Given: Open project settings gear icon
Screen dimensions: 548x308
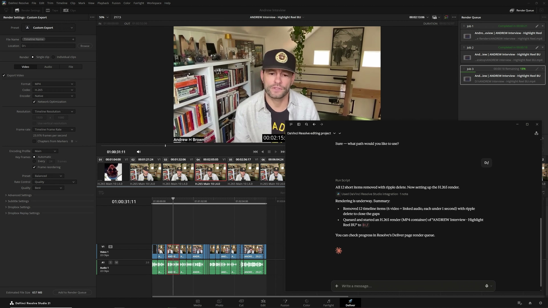Looking at the screenshot, I should (x=541, y=303).
